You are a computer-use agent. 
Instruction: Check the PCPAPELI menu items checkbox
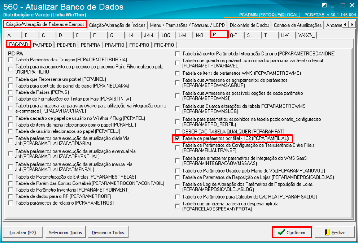click(11, 125)
